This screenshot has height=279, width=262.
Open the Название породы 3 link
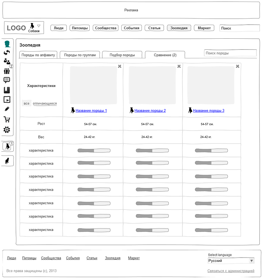[x=209, y=111]
